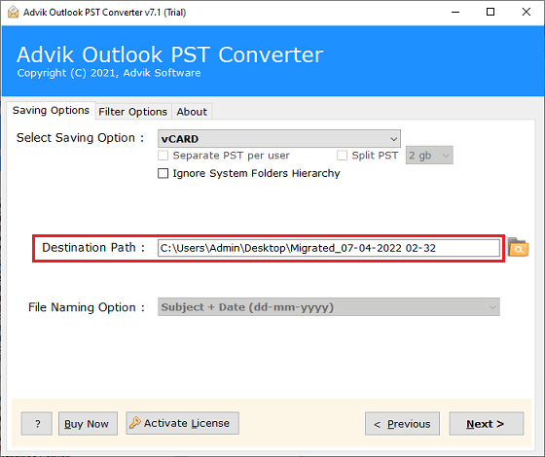Switch to the Filter Options tab
This screenshot has width=545, height=457.
click(133, 112)
